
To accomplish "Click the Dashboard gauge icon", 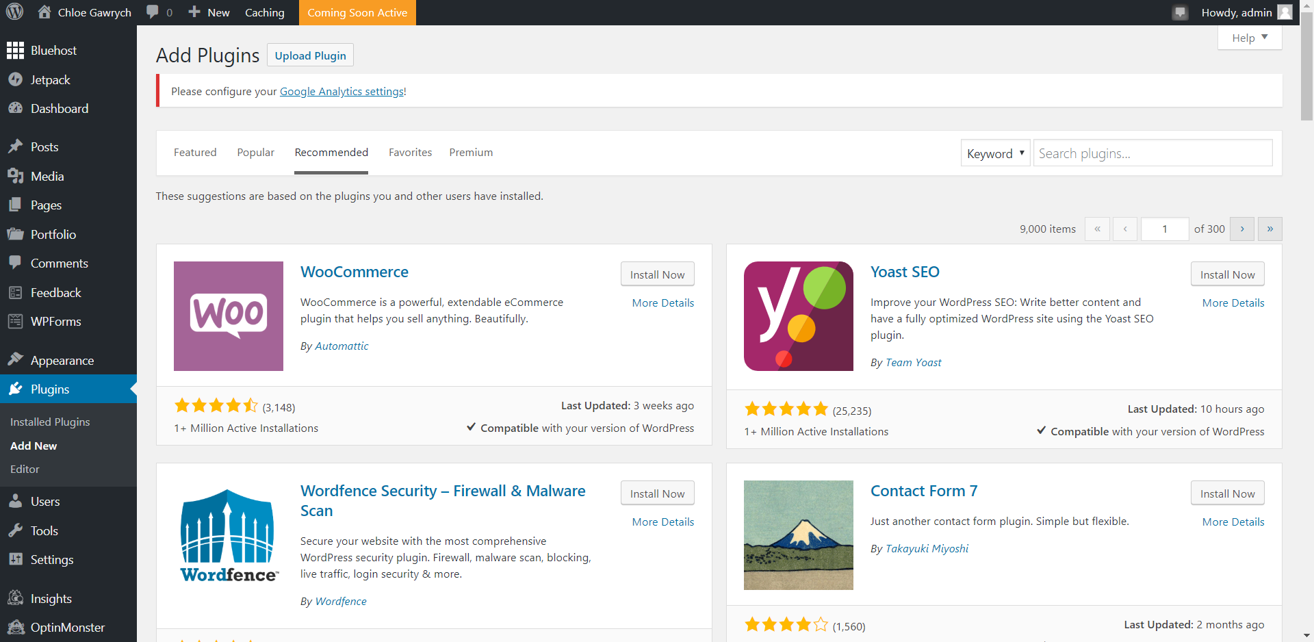I will tap(15, 108).
